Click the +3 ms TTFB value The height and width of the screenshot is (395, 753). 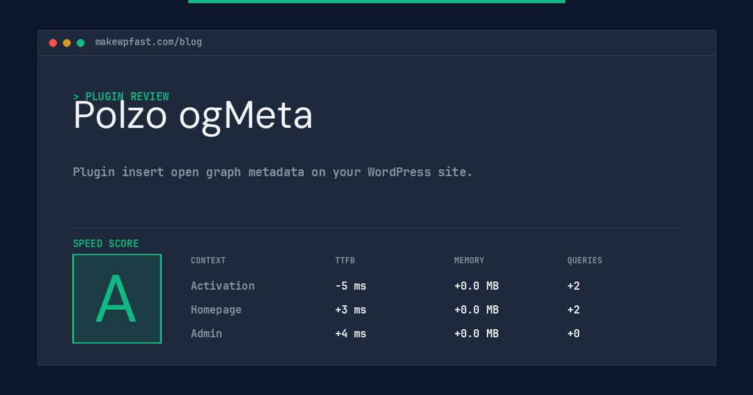click(351, 310)
